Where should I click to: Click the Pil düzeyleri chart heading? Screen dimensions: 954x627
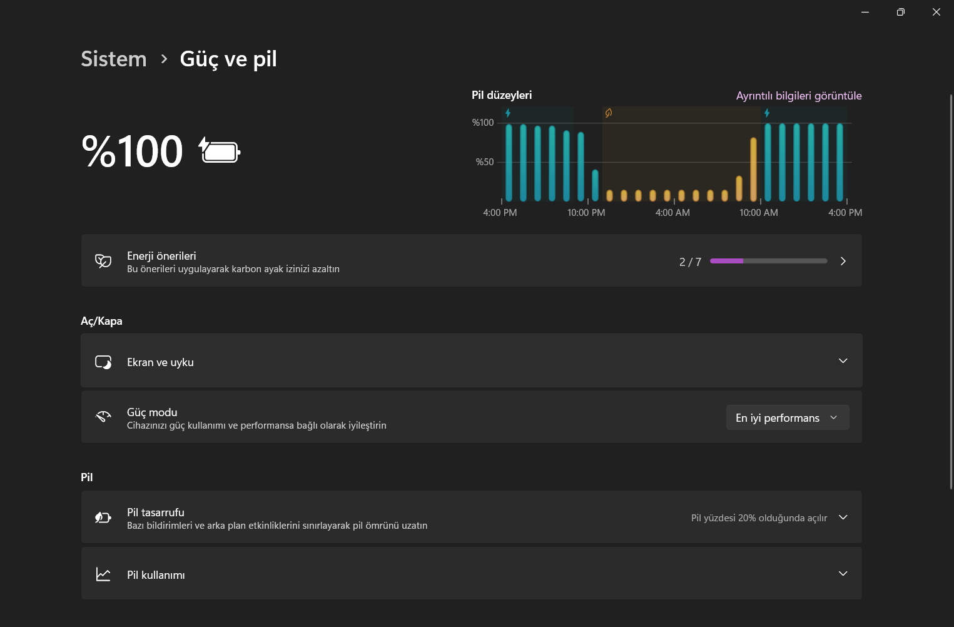tap(502, 95)
